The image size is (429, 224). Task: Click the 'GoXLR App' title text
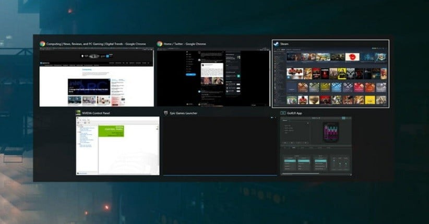click(295, 113)
